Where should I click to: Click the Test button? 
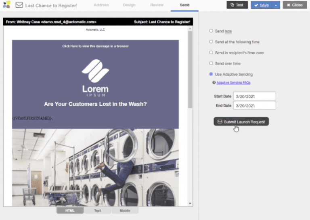click(237, 5)
